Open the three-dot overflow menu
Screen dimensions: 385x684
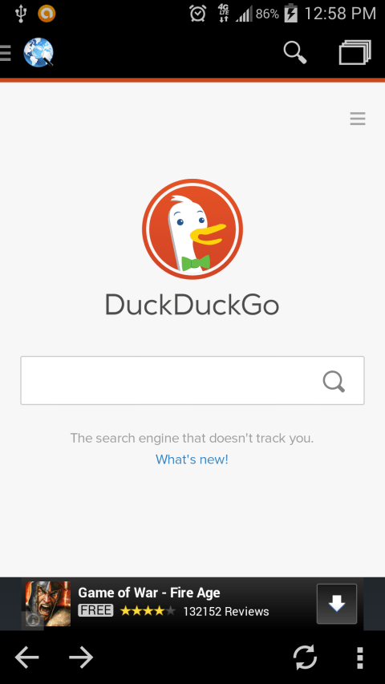[x=360, y=658]
